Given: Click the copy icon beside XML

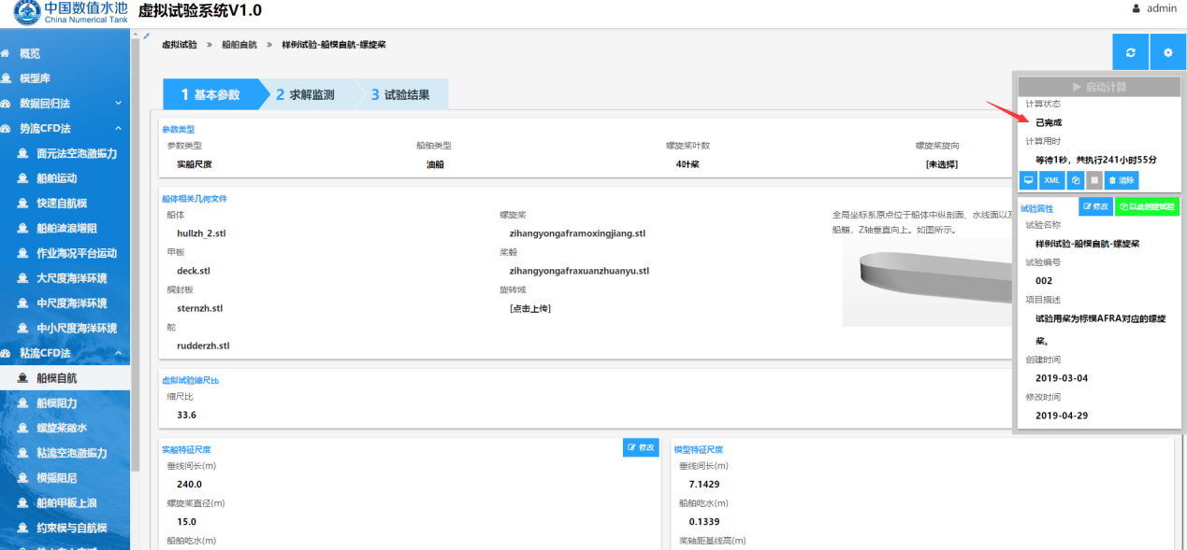Looking at the screenshot, I should (x=1075, y=180).
